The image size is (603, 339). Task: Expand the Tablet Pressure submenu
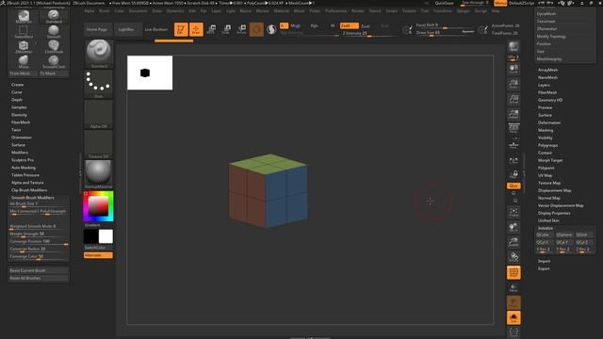click(25, 175)
